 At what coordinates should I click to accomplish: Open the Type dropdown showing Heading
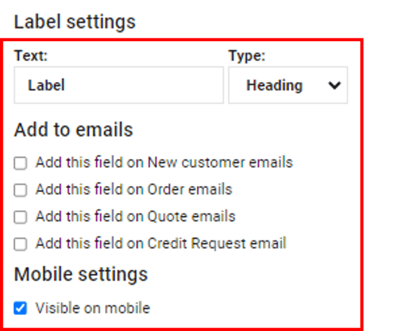[288, 85]
